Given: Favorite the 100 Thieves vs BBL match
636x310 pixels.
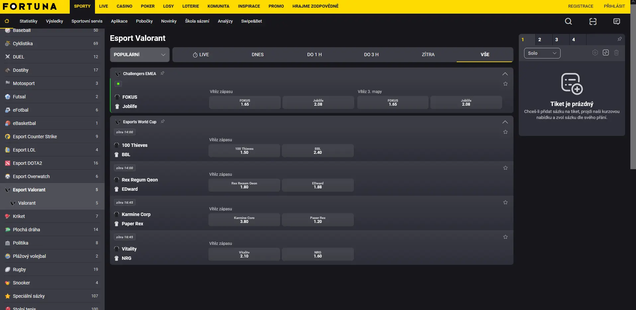Looking at the screenshot, I should coord(505,132).
